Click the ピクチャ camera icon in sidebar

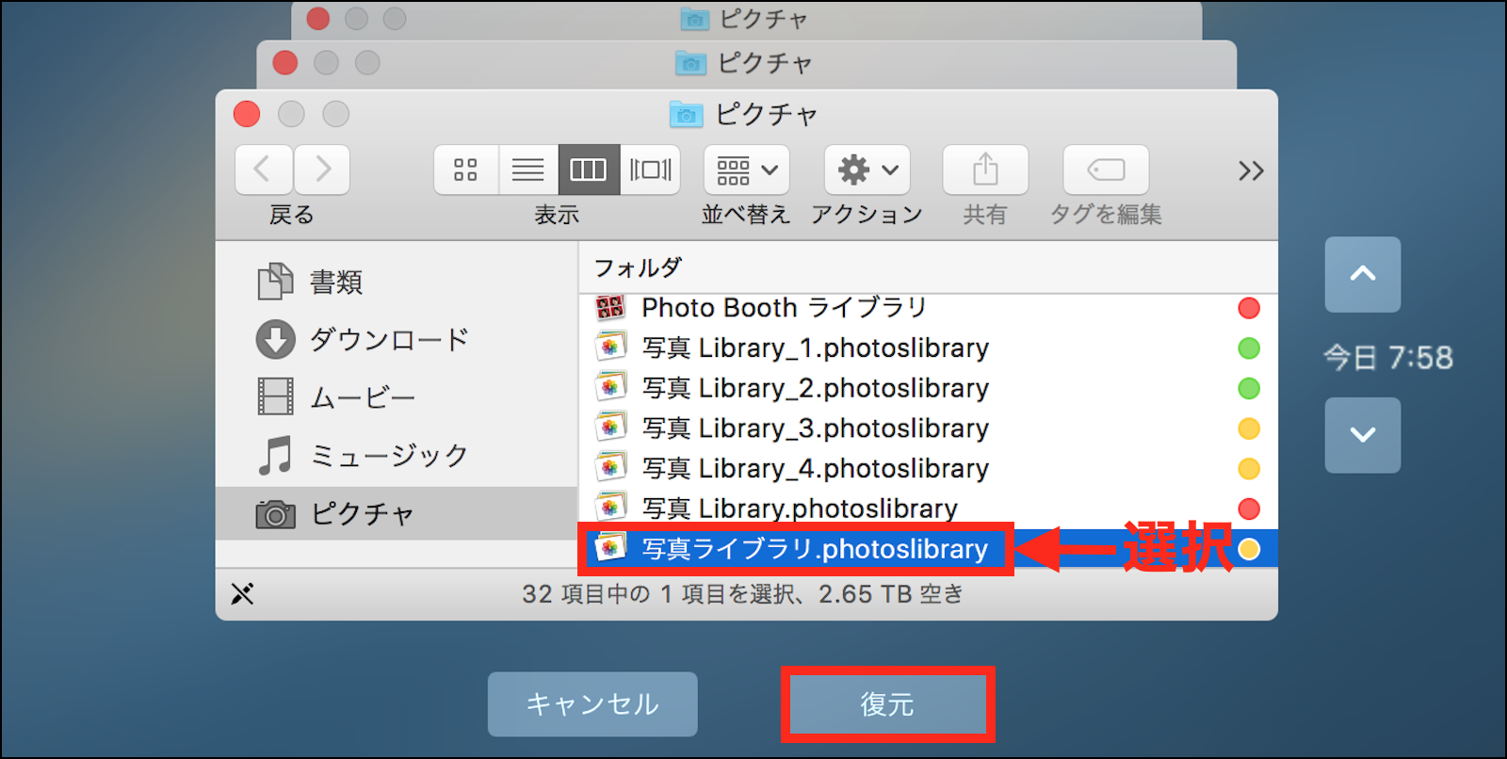pos(275,514)
